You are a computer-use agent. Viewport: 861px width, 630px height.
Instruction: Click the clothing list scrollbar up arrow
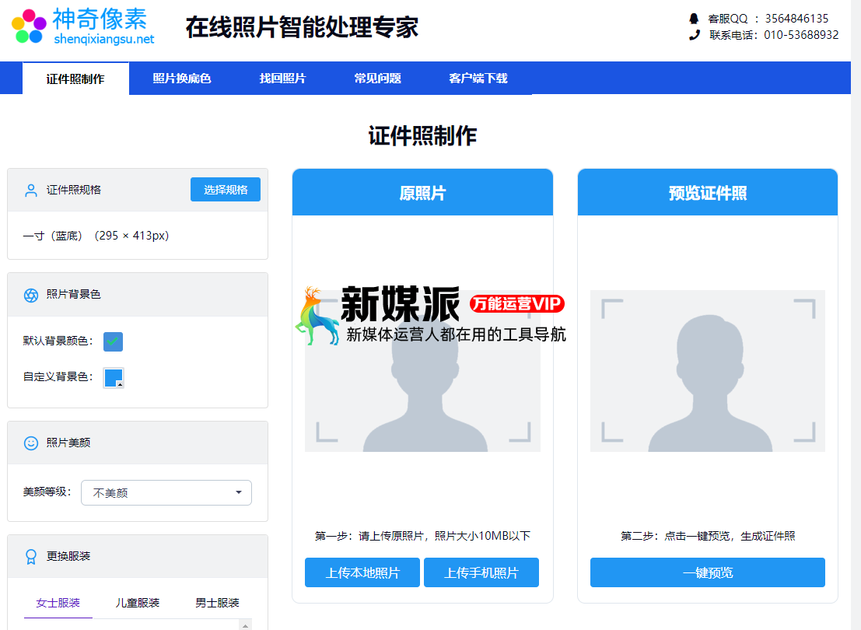tap(246, 625)
